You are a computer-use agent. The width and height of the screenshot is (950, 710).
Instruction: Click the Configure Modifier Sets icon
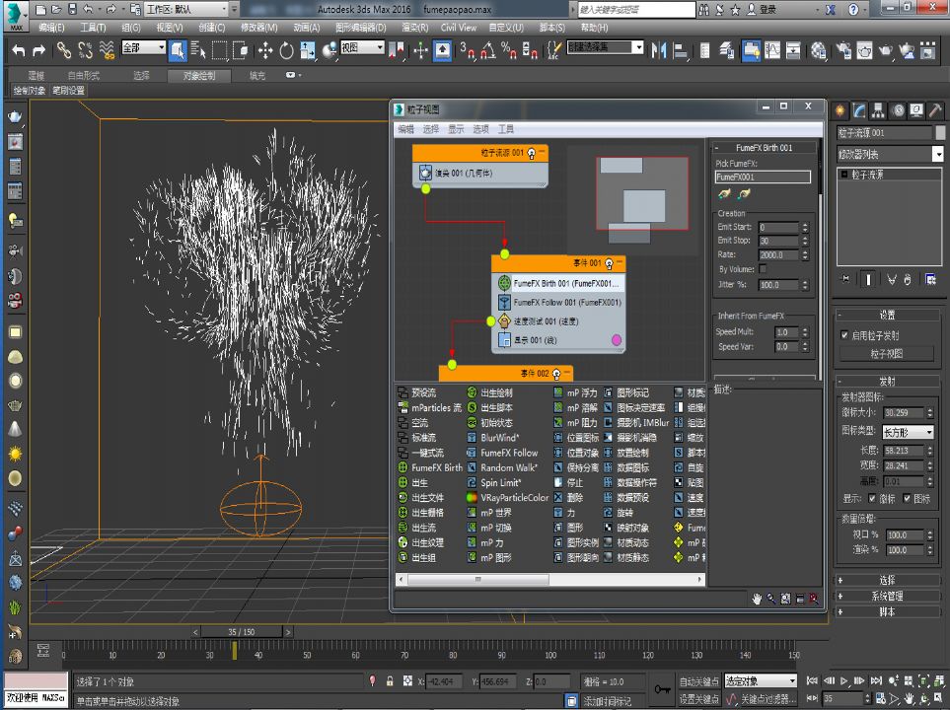(930, 279)
